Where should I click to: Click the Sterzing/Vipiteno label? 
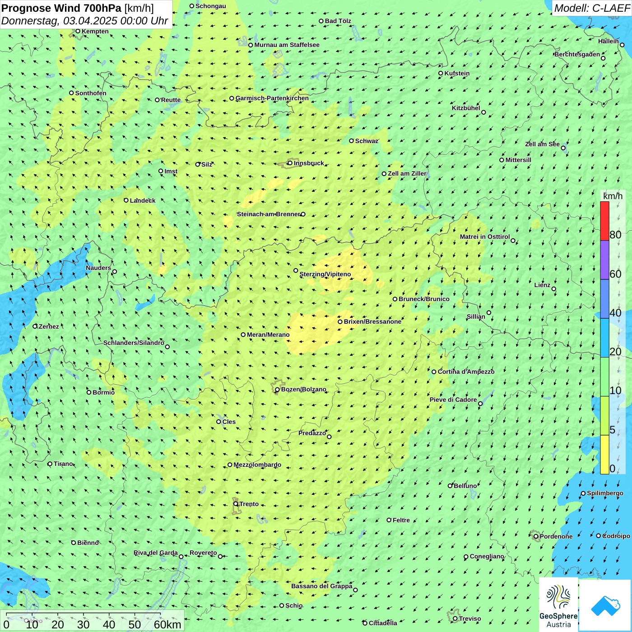pyautogui.click(x=325, y=274)
